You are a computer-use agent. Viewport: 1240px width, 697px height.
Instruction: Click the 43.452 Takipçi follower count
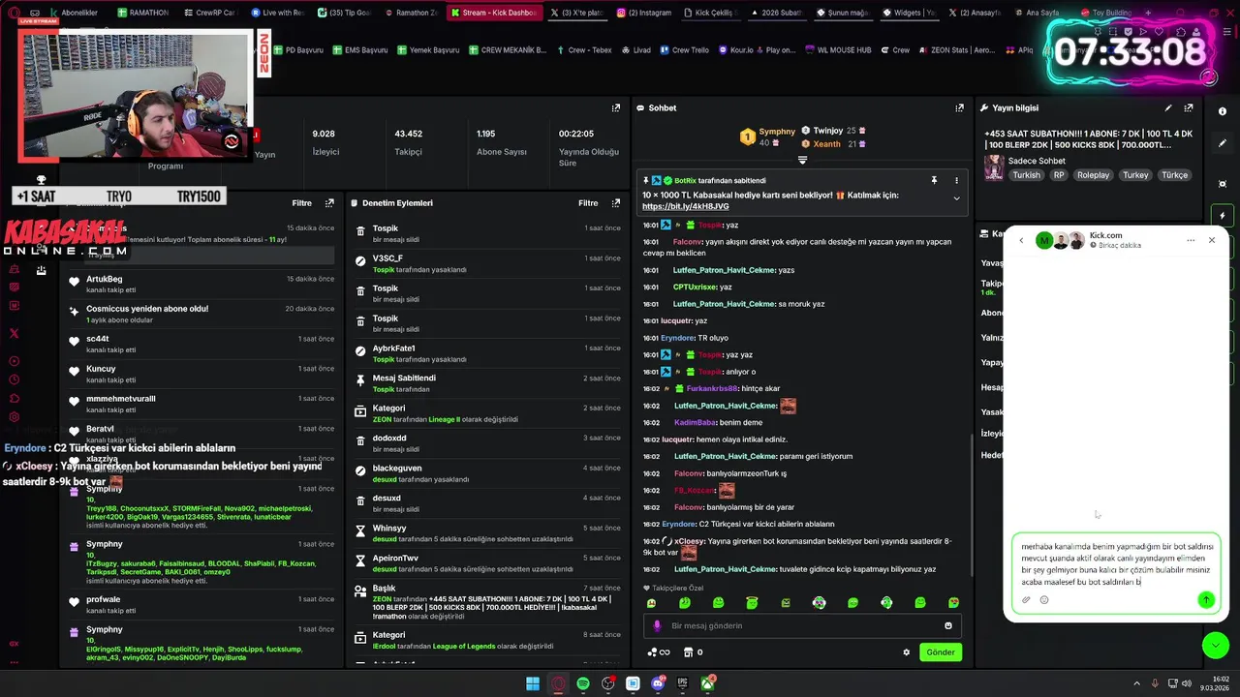click(409, 142)
